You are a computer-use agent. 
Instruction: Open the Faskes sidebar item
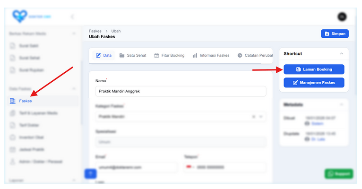(x=43, y=101)
